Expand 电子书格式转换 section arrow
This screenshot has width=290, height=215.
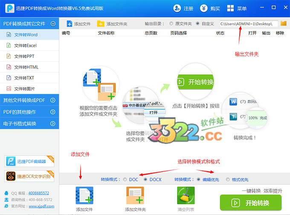(53, 124)
